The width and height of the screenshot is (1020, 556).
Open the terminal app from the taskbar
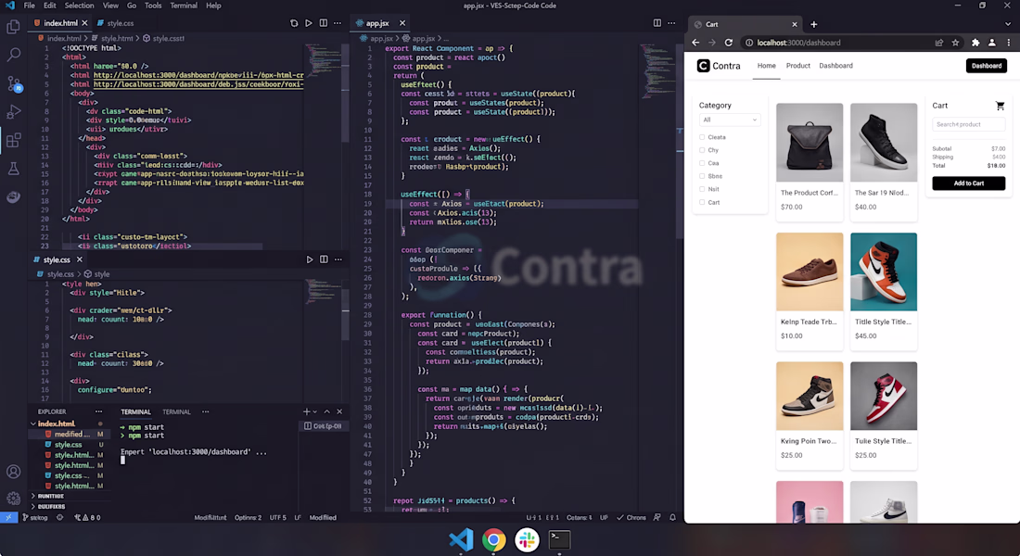coord(559,539)
